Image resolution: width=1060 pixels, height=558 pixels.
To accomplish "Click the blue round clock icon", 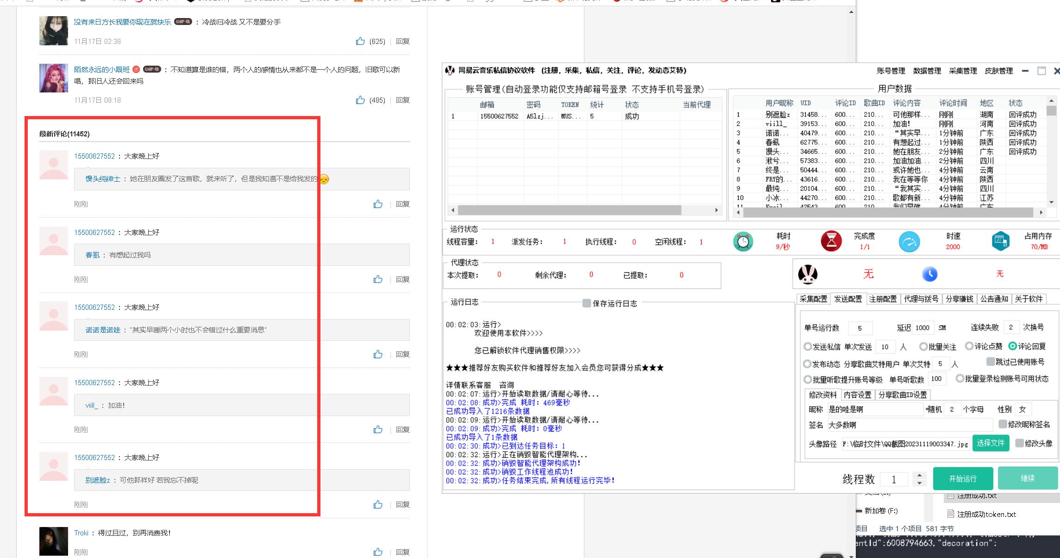I will click(x=929, y=274).
